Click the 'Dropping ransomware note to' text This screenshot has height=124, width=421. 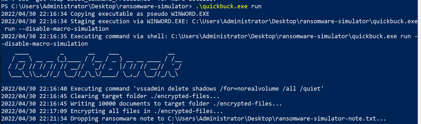117,118
